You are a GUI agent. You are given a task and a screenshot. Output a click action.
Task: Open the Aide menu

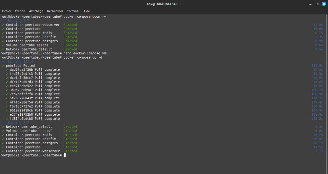click(87, 11)
